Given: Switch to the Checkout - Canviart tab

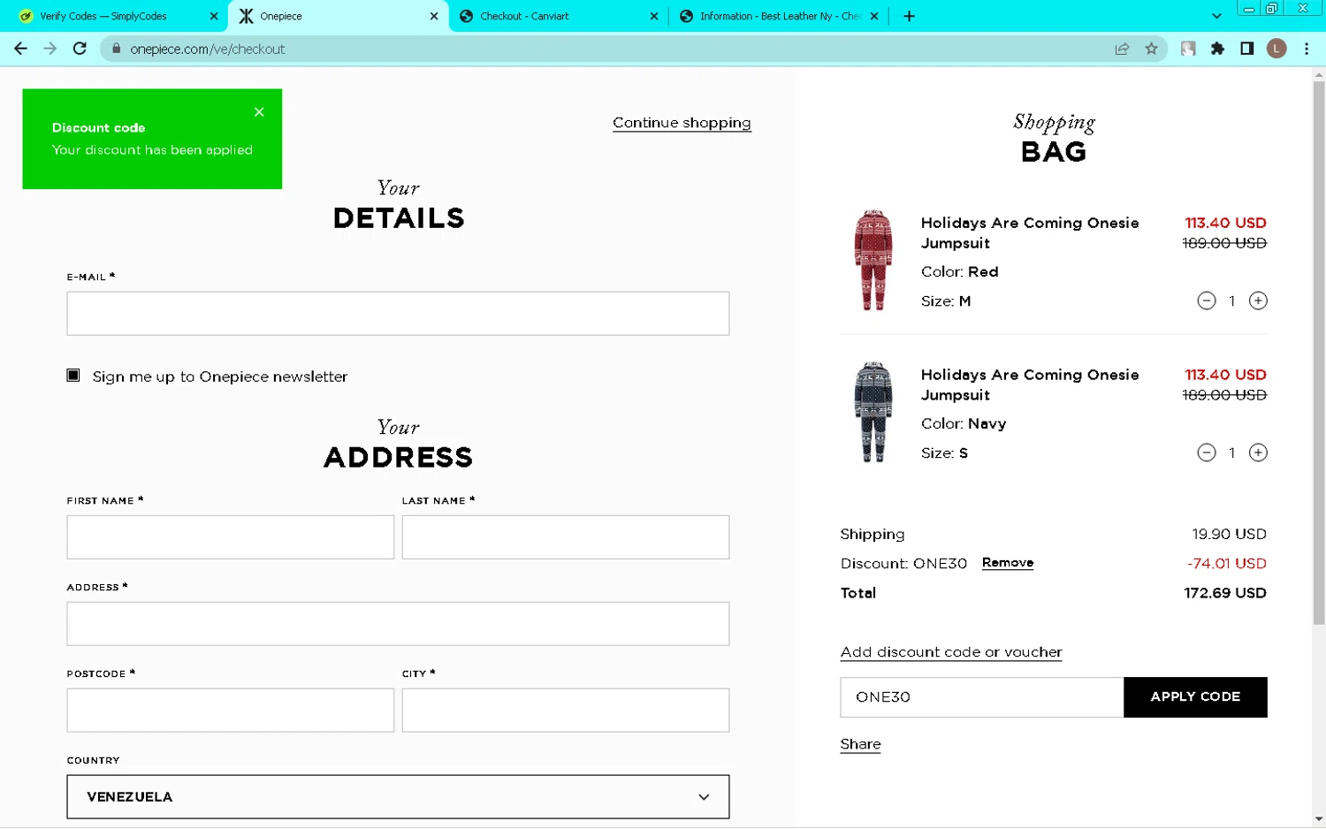Looking at the screenshot, I should 557,16.
